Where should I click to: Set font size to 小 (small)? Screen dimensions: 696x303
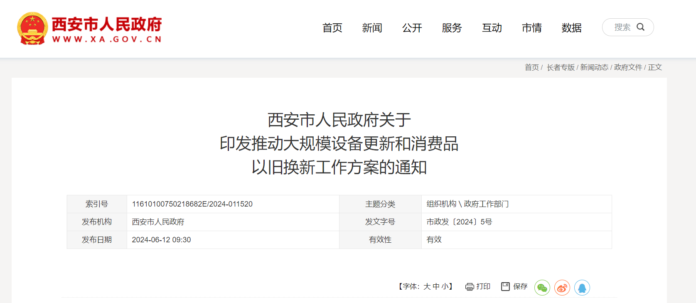(x=445, y=286)
